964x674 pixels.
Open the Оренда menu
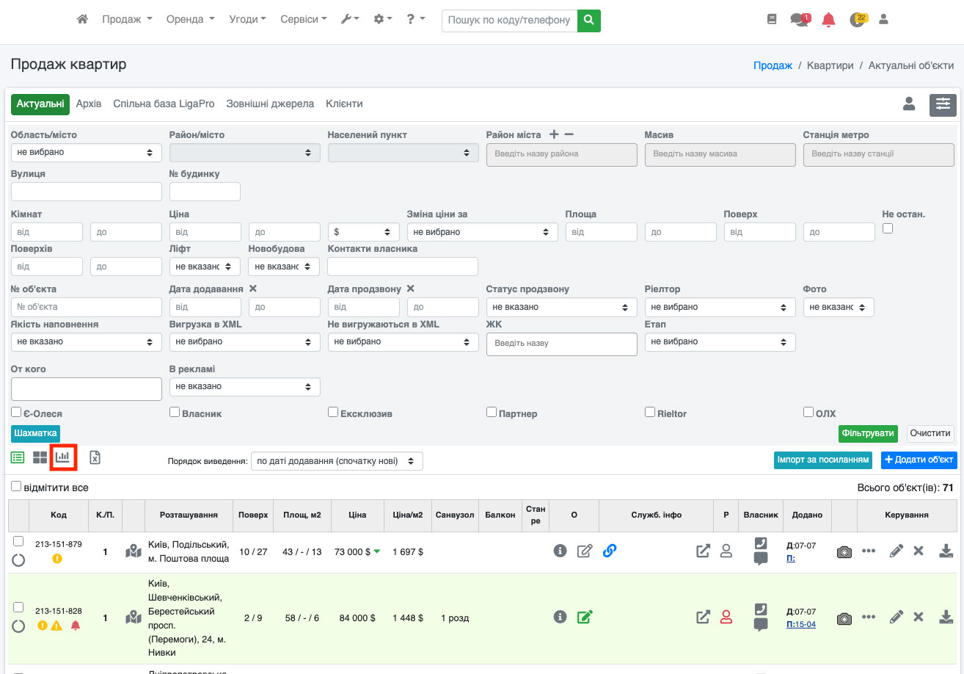click(x=190, y=20)
